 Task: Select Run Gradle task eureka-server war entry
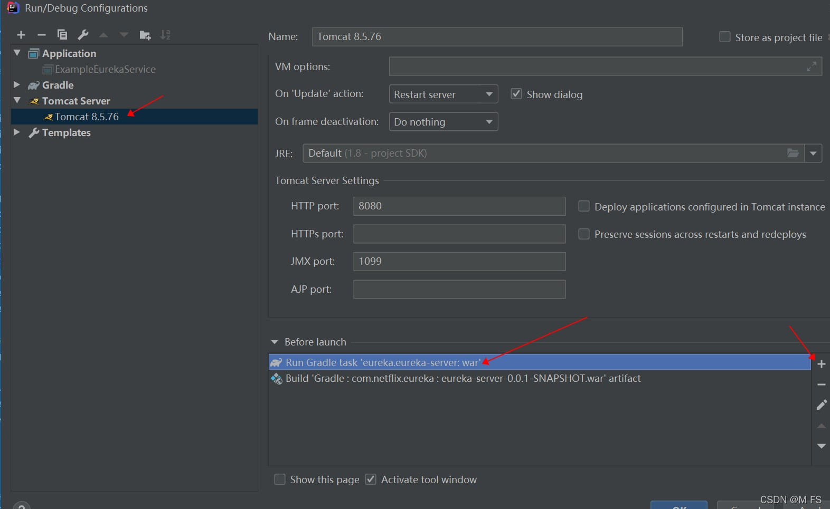click(x=540, y=362)
